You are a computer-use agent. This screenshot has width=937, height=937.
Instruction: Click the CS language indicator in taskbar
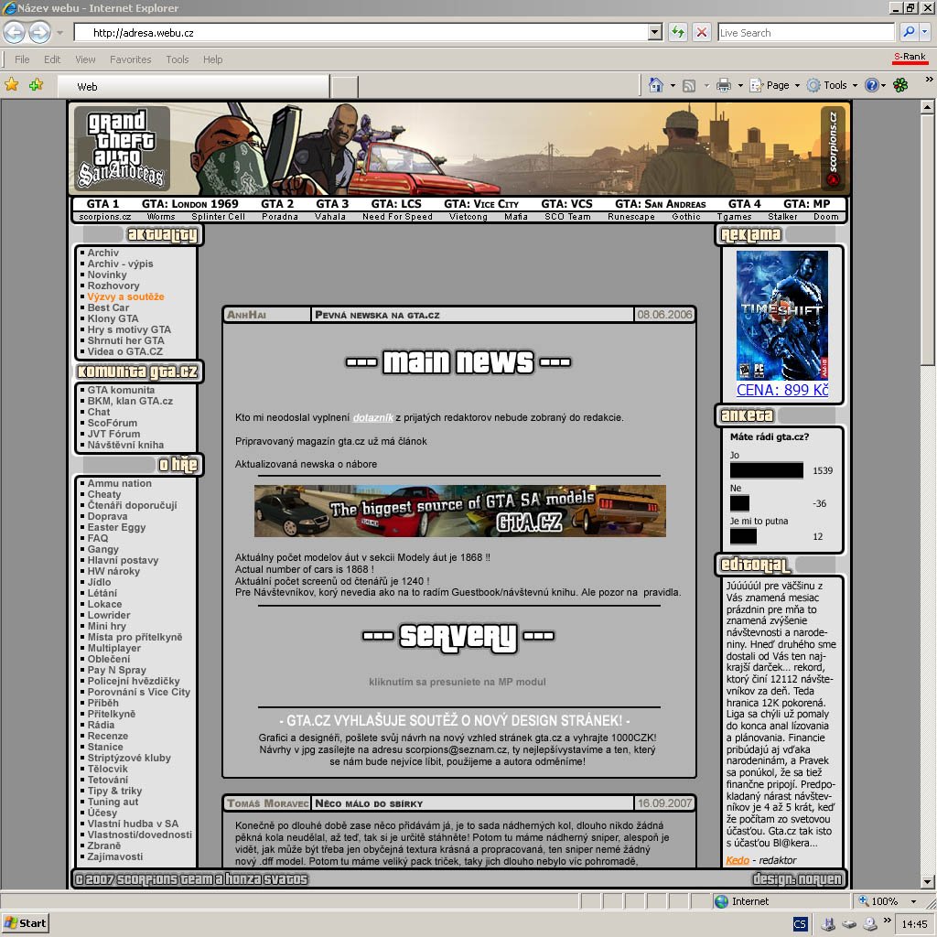(800, 923)
